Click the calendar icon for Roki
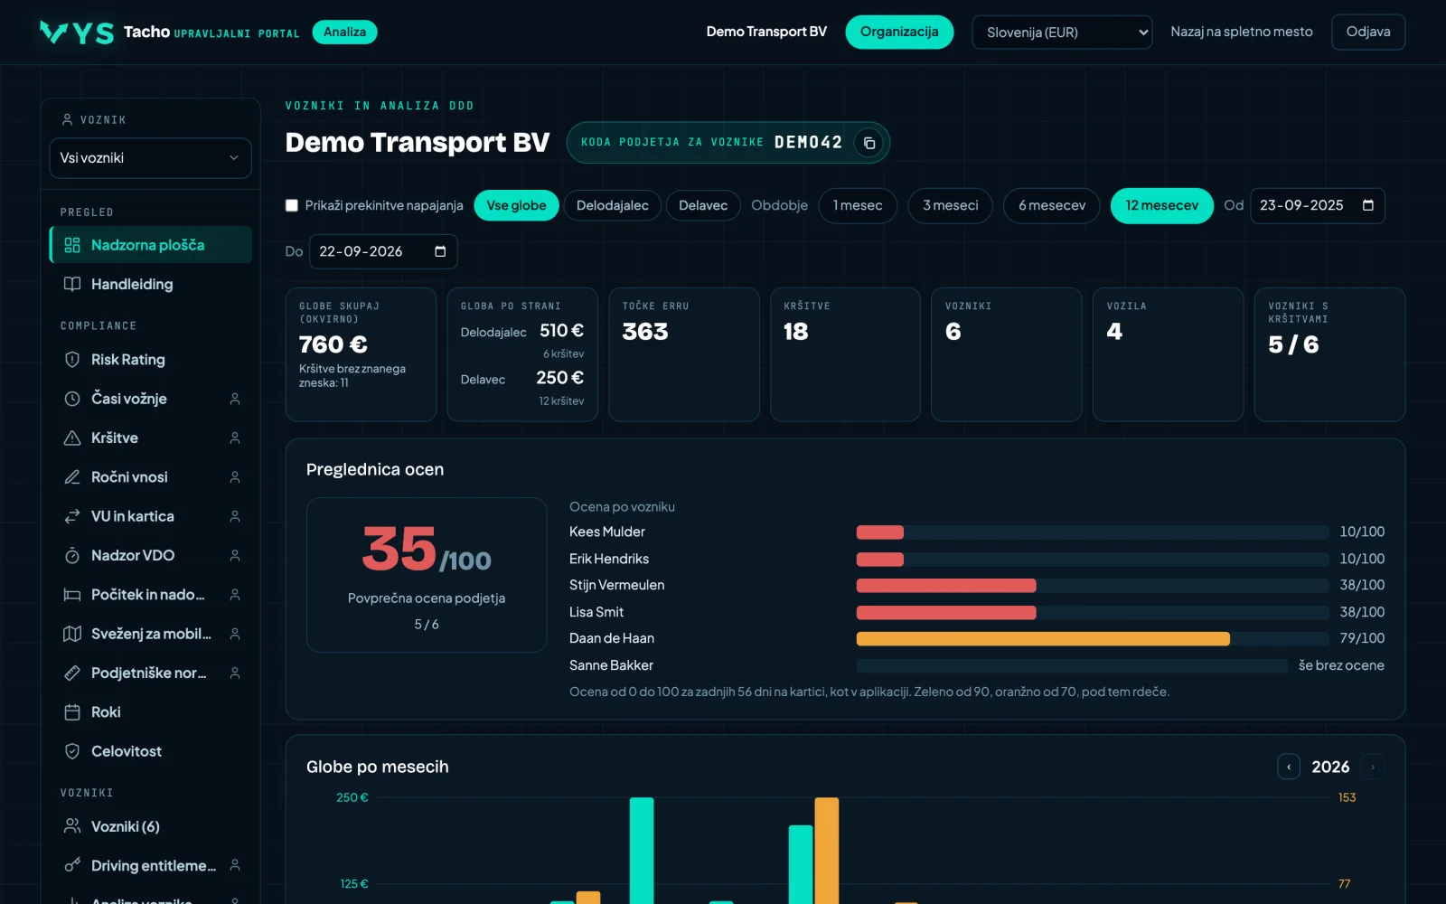The width and height of the screenshot is (1446, 904). 72,712
